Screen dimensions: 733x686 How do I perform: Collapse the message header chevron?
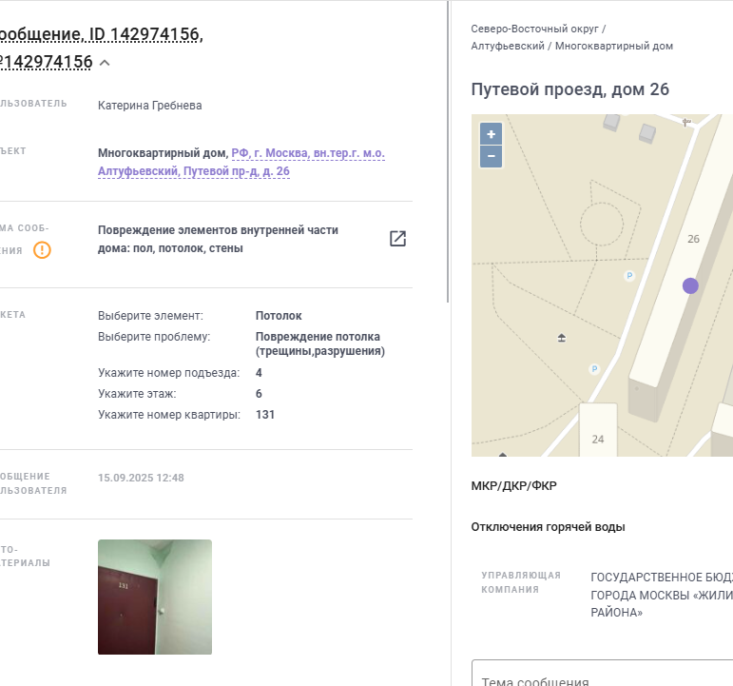coord(105,63)
